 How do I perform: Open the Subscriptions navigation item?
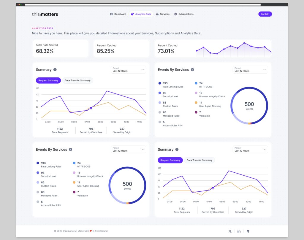click(184, 14)
